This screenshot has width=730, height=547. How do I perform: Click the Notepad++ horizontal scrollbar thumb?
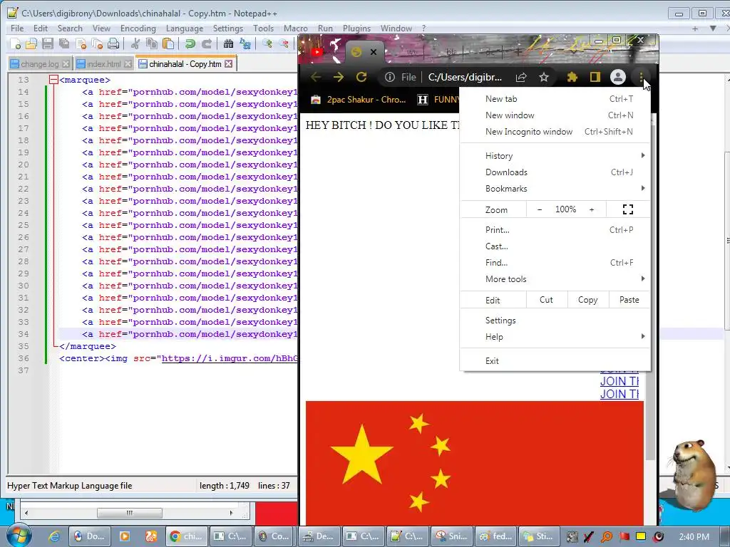click(130, 513)
